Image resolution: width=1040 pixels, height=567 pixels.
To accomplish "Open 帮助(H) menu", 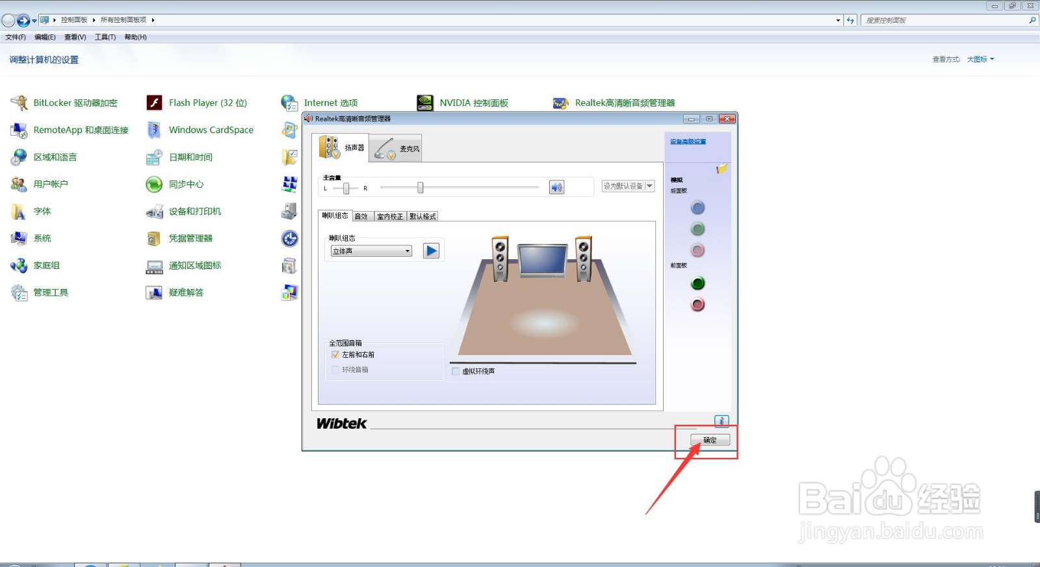I will point(135,37).
